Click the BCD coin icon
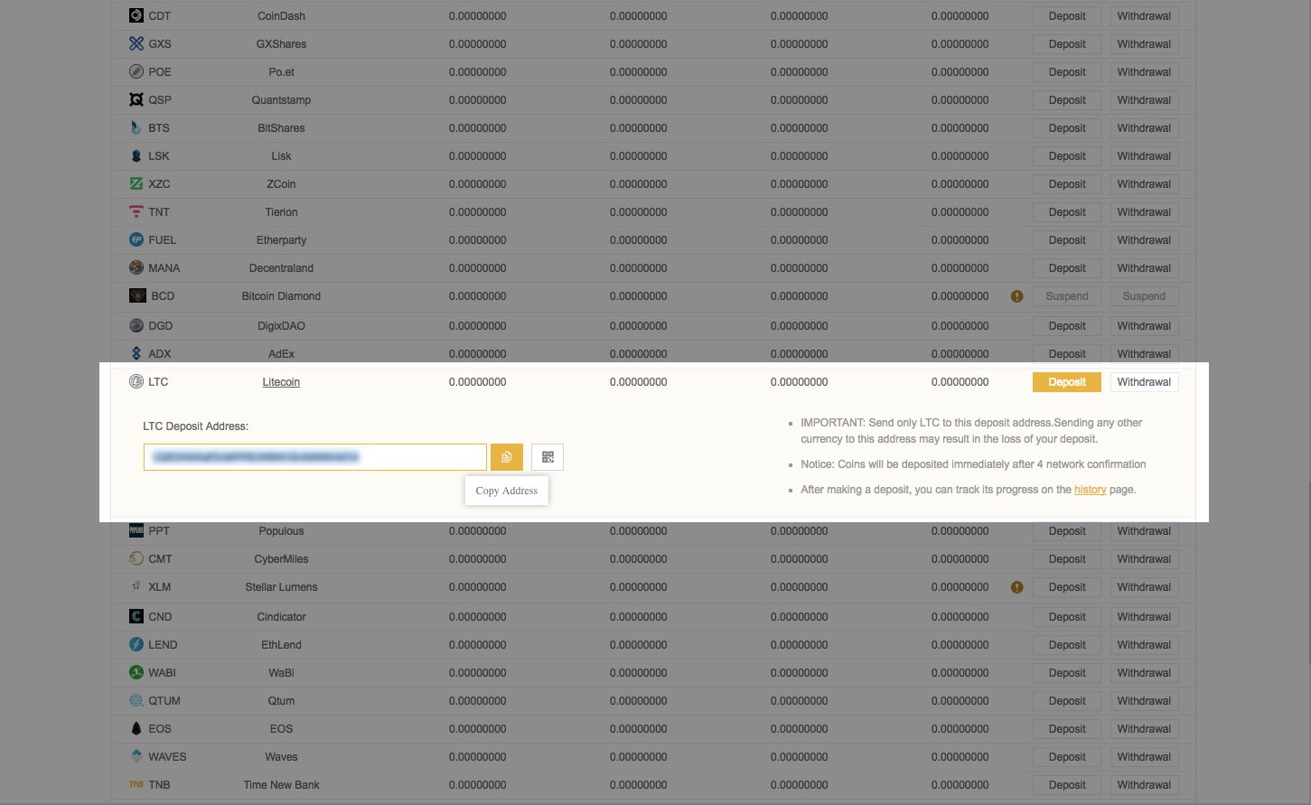1311x805 pixels. click(137, 295)
